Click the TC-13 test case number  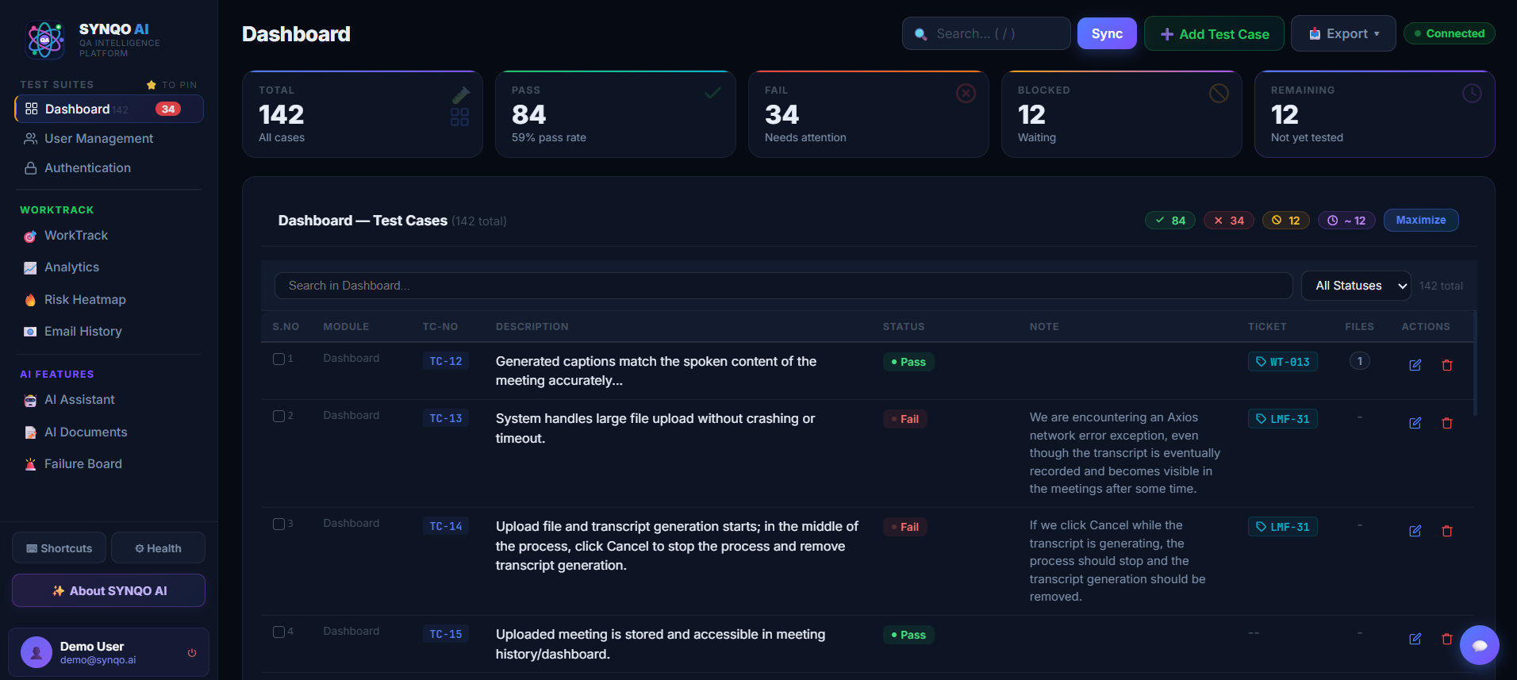pos(446,418)
